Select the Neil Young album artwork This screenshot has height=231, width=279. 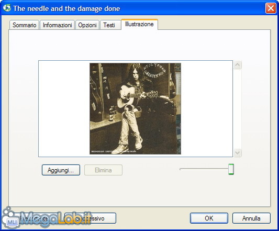pos(135,108)
